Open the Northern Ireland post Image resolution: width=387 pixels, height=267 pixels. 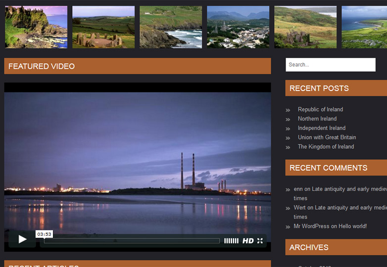coord(317,119)
